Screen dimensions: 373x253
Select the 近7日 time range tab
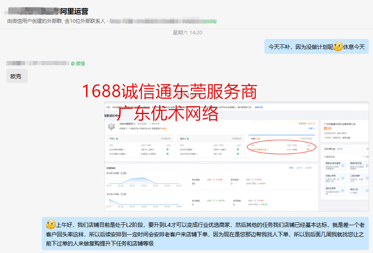coord(299,168)
